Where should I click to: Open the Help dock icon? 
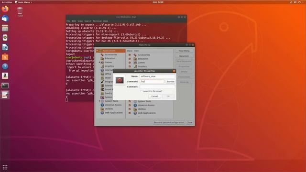coord(5,66)
